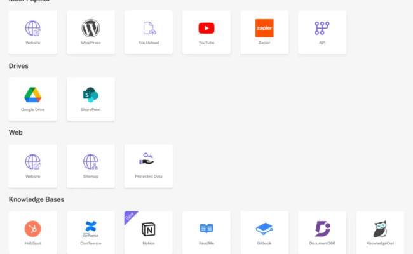This screenshot has width=413, height=254.
Task: Connect Google Drive as a source
Action: [x=32, y=99]
